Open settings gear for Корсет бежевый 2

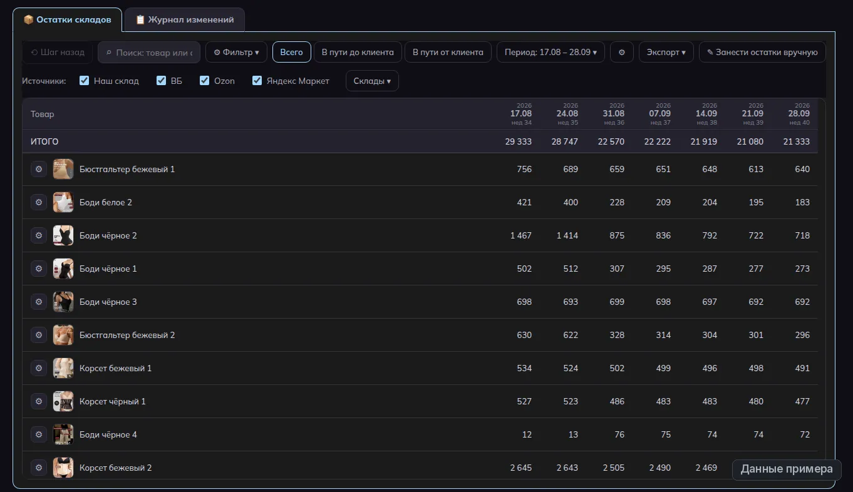click(39, 468)
